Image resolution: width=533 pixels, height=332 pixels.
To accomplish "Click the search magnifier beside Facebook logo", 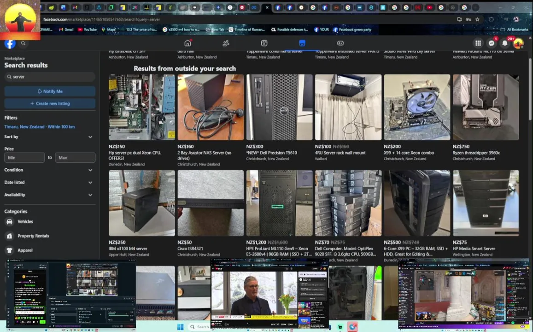I will [x=23, y=43].
